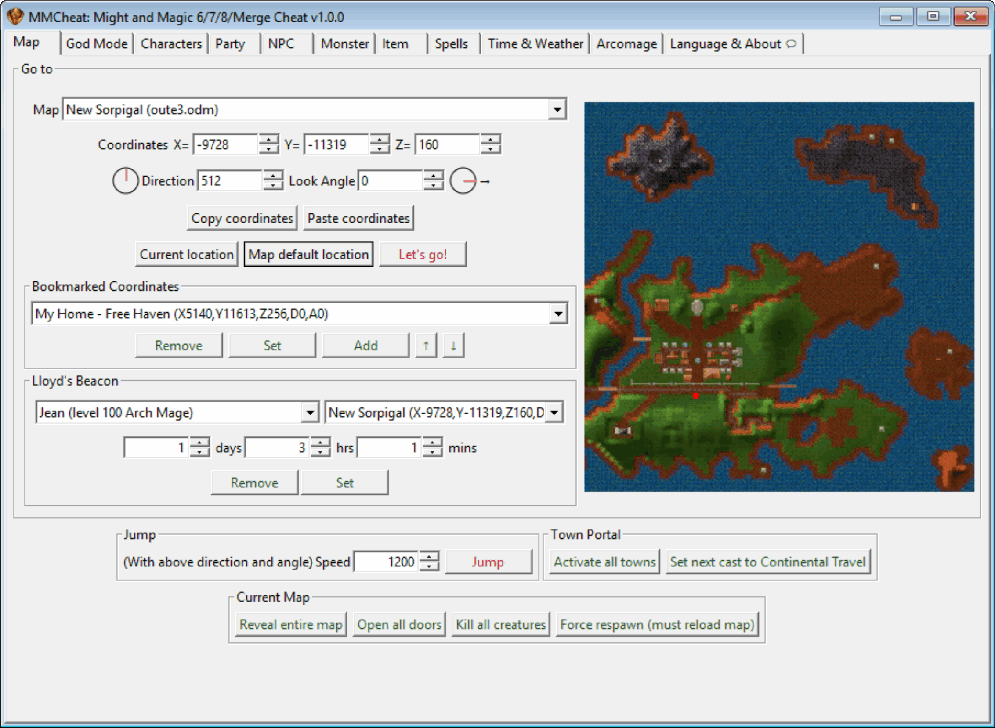This screenshot has width=995, height=728.
Task: Click the red Jump button
Action: (x=488, y=562)
